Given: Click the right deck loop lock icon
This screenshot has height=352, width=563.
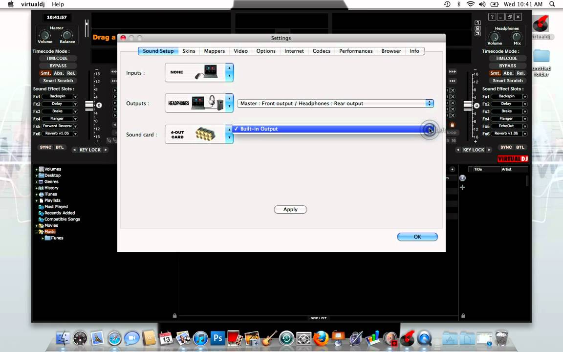Looking at the screenshot, I should tap(453, 125).
